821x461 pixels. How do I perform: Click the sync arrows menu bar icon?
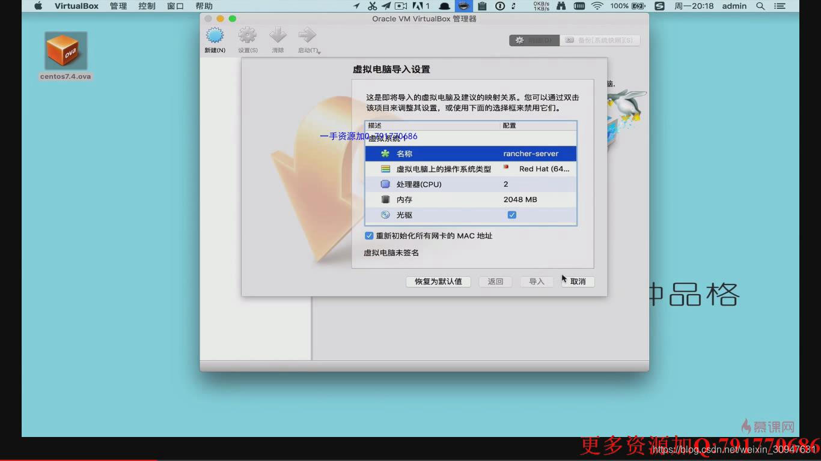tap(514, 6)
